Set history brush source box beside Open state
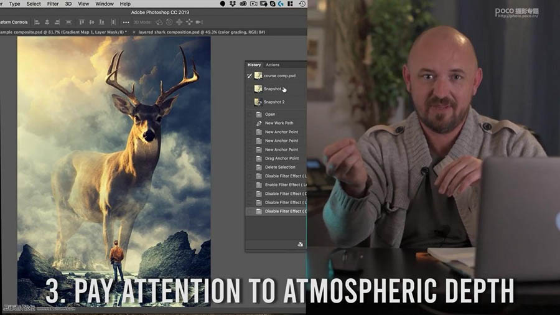 tap(250, 115)
